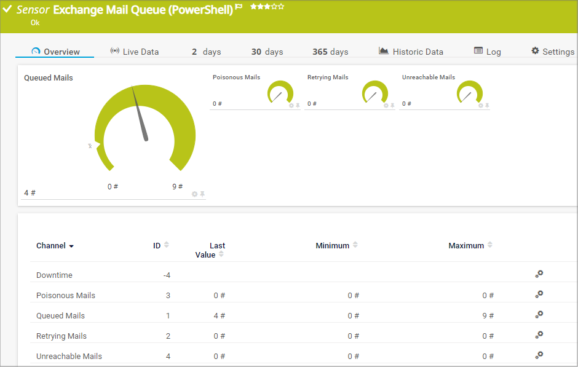The image size is (578, 367).
Task: Open the Queued Mails channel link
Action: pyautogui.click(x=60, y=315)
